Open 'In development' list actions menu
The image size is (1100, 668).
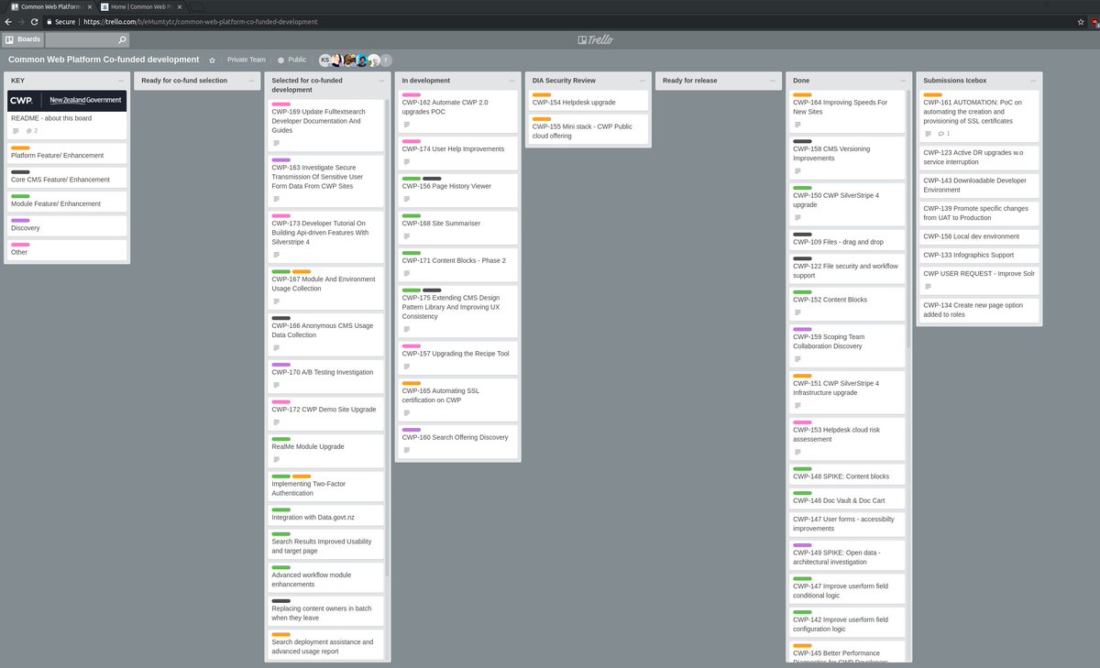511,81
